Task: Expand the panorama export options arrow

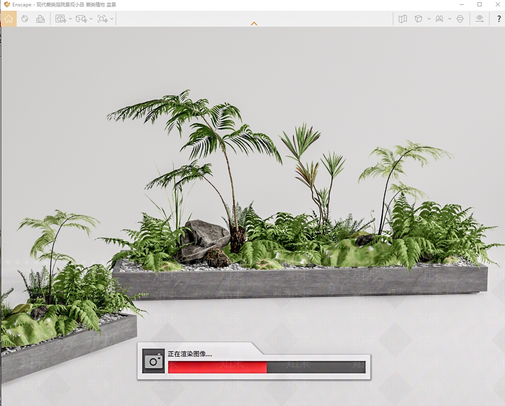Action: 91,19
